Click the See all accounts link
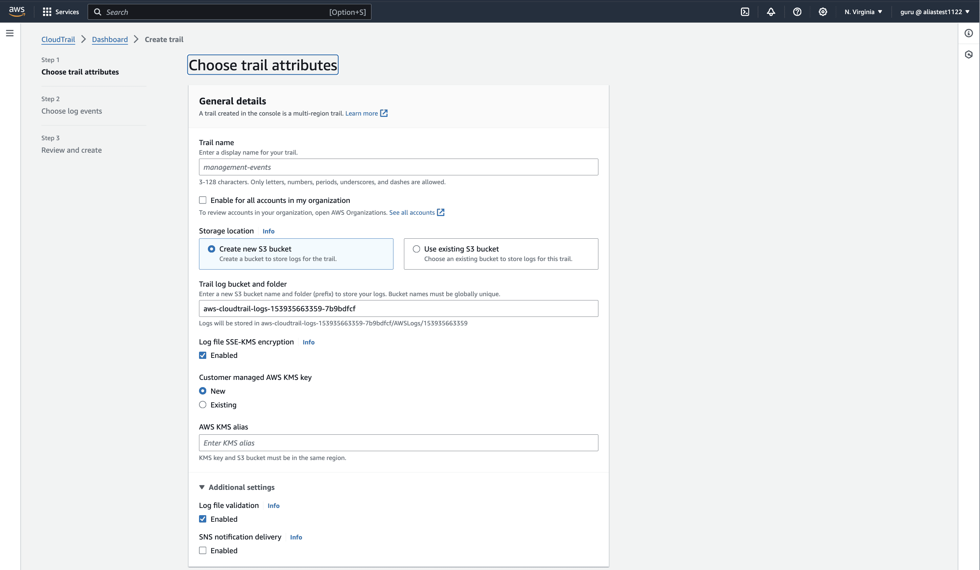 [x=412, y=212]
